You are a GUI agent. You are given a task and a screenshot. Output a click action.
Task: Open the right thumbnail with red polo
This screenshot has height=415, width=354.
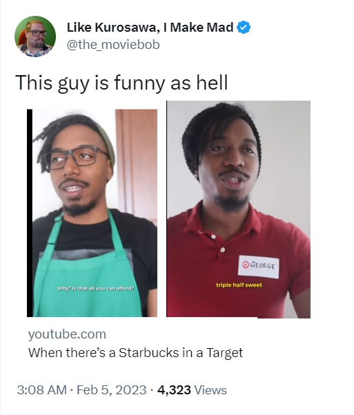click(239, 210)
